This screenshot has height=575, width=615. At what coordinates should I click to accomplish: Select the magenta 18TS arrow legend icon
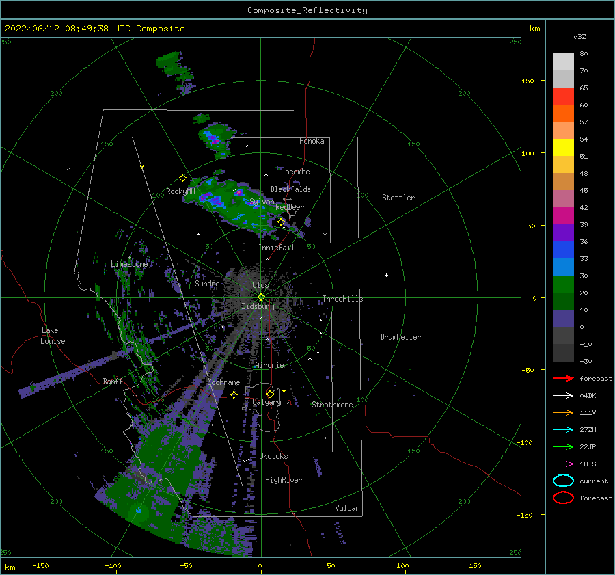tap(563, 464)
